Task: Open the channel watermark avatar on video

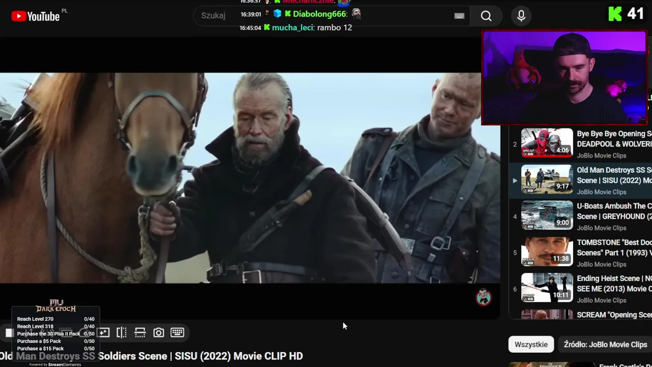Action: coord(483,297)
